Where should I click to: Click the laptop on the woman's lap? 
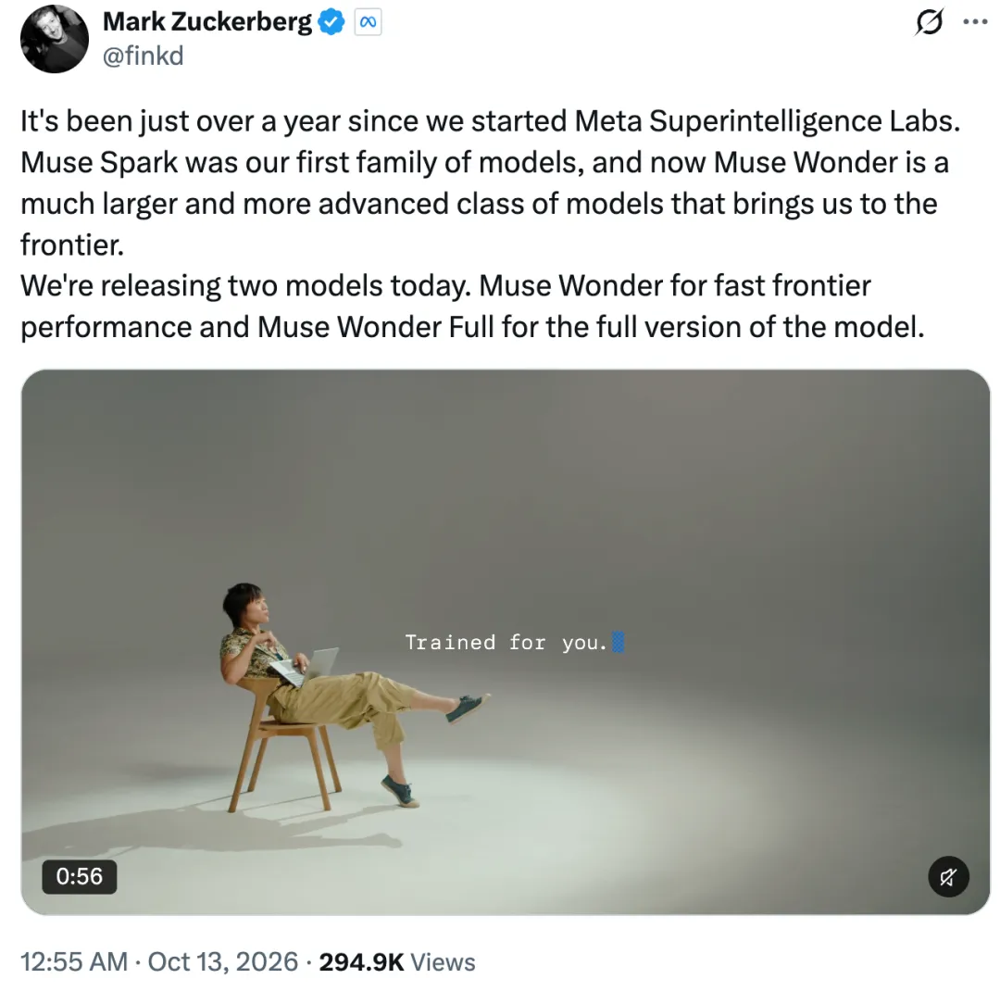tap(306, 666)
